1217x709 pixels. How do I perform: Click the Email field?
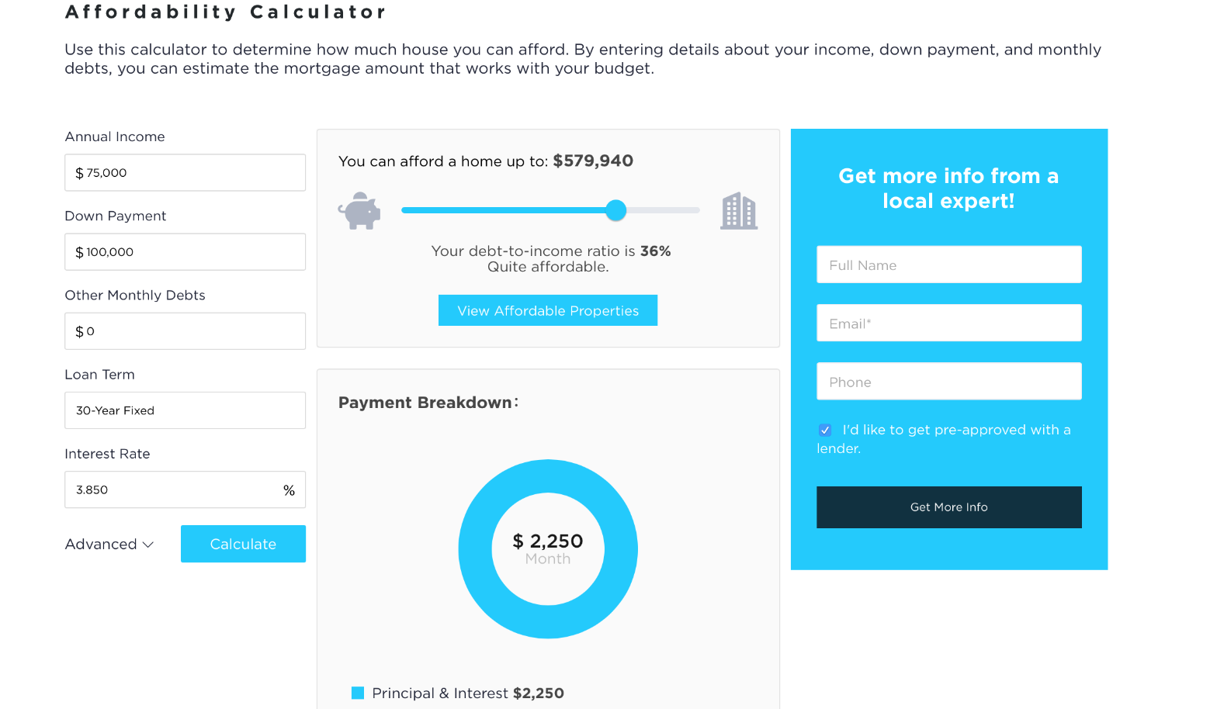[x=948, y=323]
